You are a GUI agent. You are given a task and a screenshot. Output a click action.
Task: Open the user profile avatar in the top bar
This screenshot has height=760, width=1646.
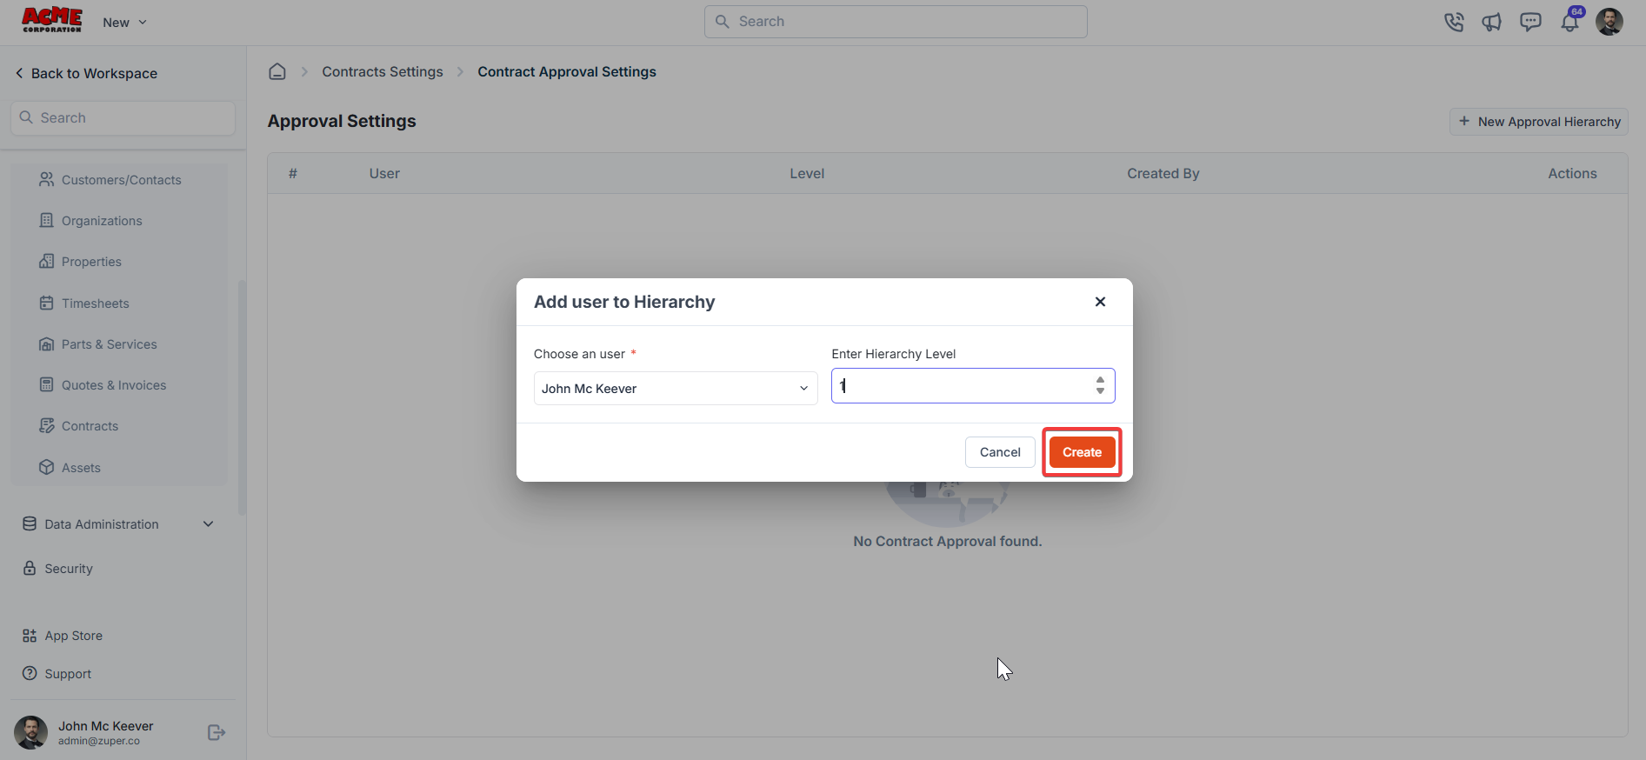(1609, 22)
